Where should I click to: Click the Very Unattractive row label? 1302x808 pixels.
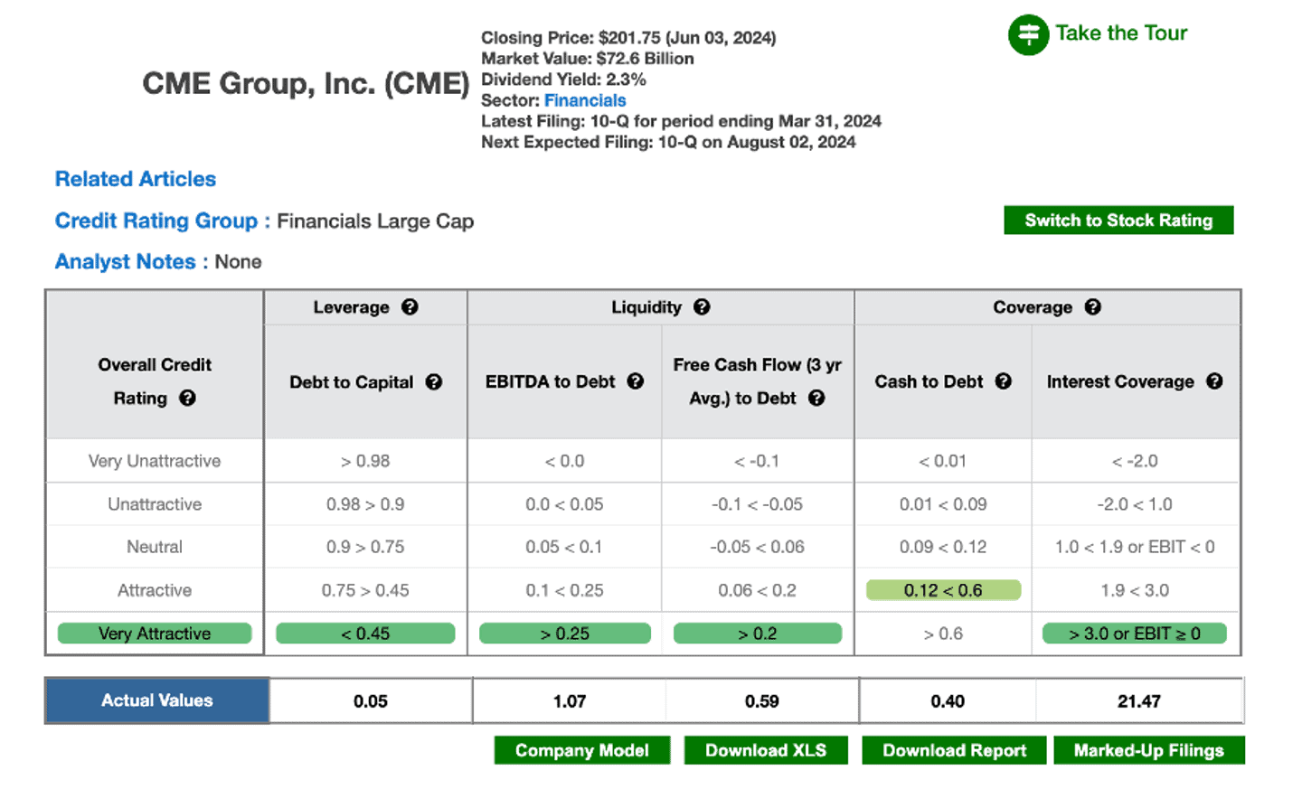pos(155,461)
